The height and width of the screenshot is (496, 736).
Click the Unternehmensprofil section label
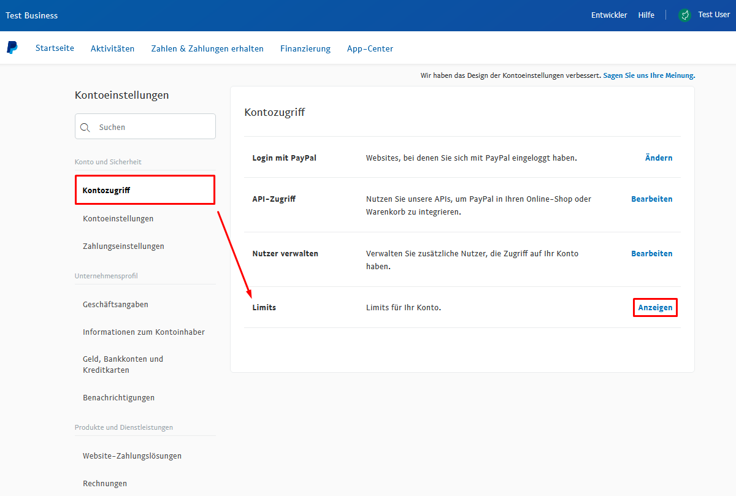pos(106,276)
